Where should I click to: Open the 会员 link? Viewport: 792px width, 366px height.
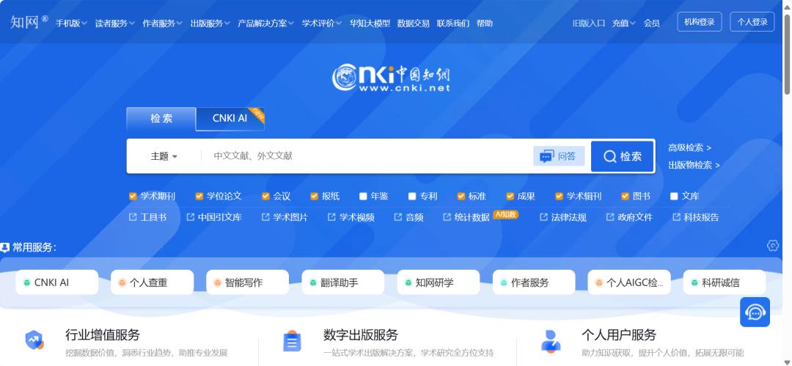652,23
